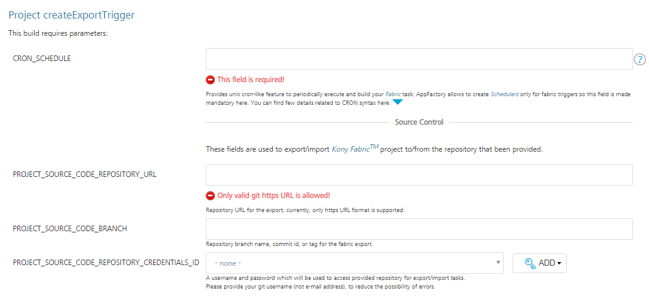Click the 'Project createExportTrigger' heading
This screenshot has height=299, width=649.
tap(72, 15)
